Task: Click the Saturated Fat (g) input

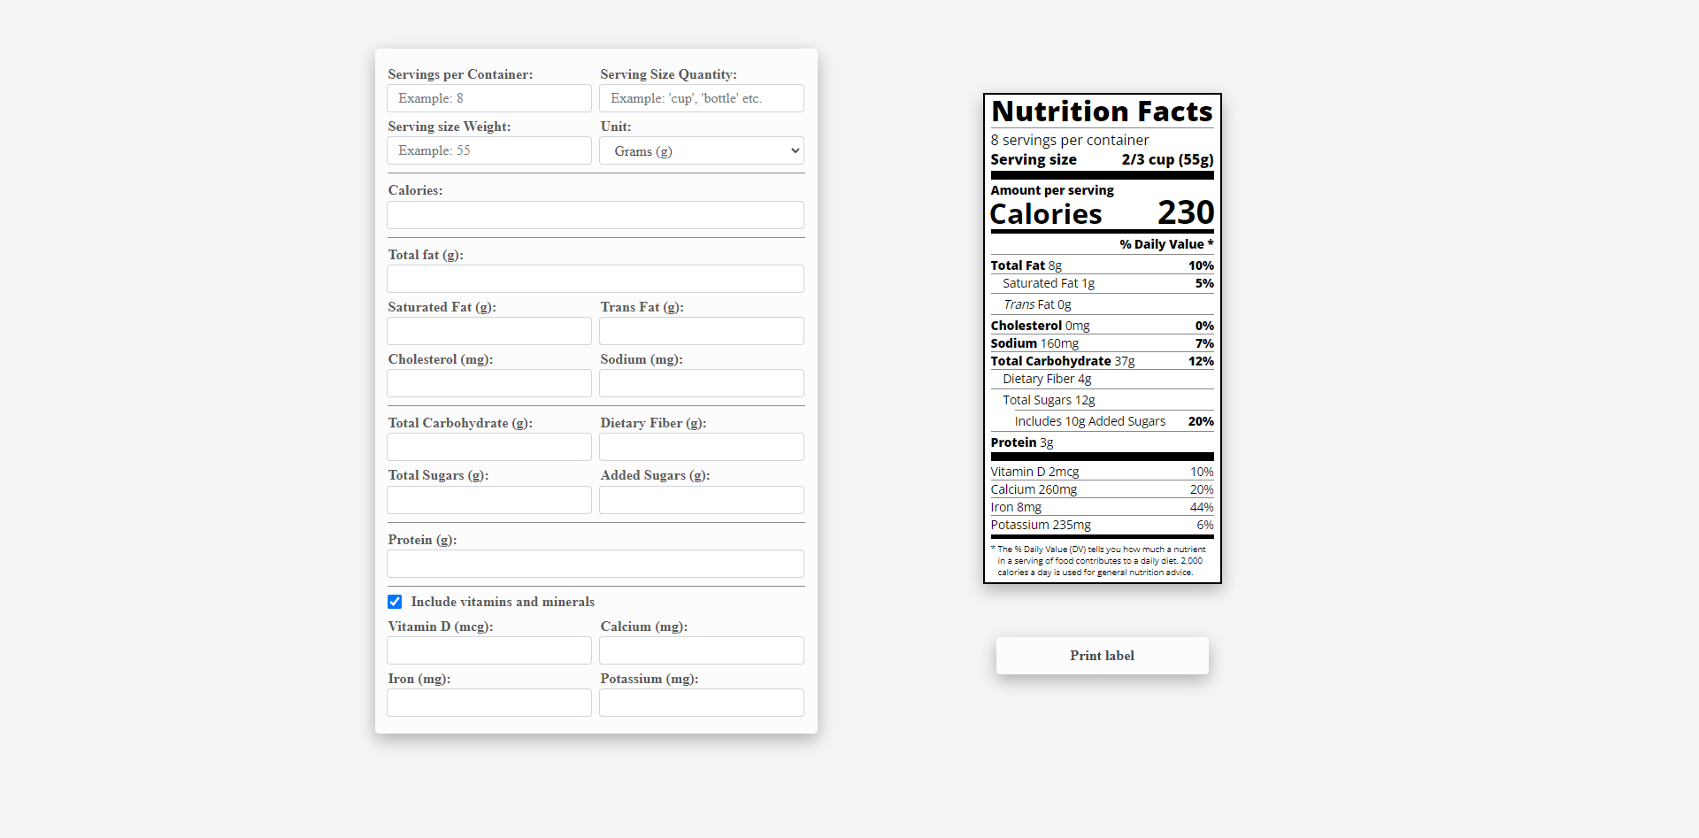Action: click(489, 331)
